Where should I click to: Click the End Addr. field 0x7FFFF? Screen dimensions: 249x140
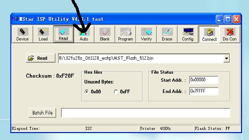(x=204, y=91)
